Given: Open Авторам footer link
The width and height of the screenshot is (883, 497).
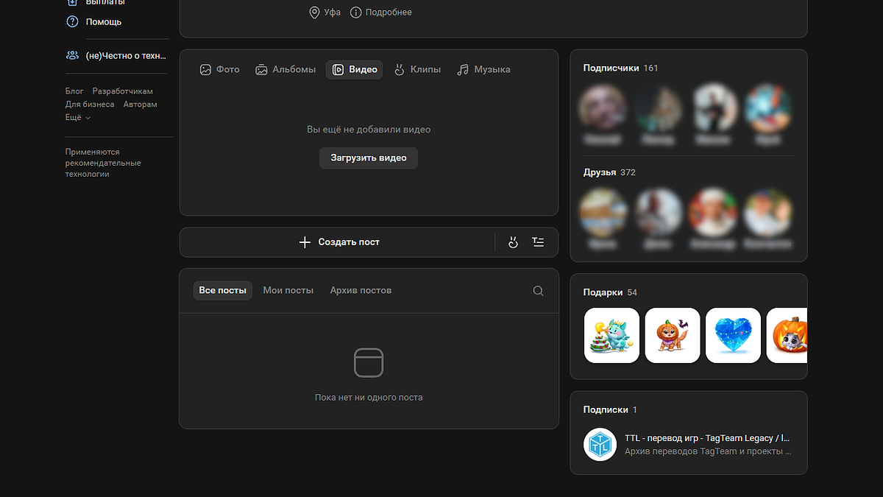Looking at the screenshot, I should (x=141, y=105).
